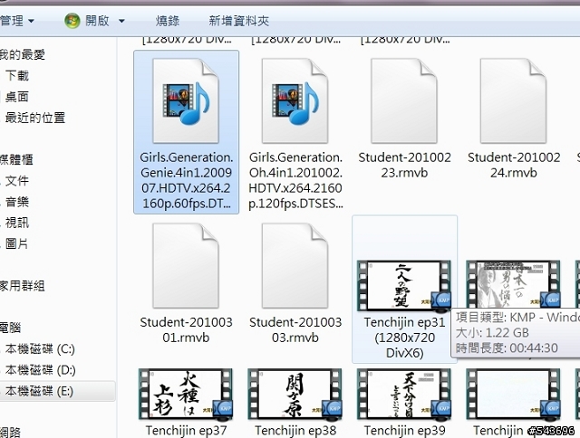The image size is (580, 438).
Task: Click the 燒錄 toolbar button
Action: pyautogui.click(x=167, y=21)
